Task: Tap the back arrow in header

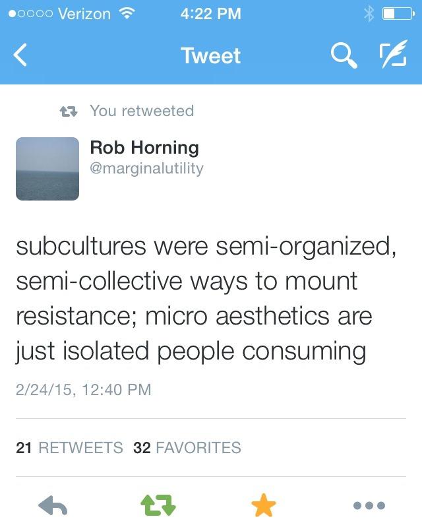Action: [21, 57]
